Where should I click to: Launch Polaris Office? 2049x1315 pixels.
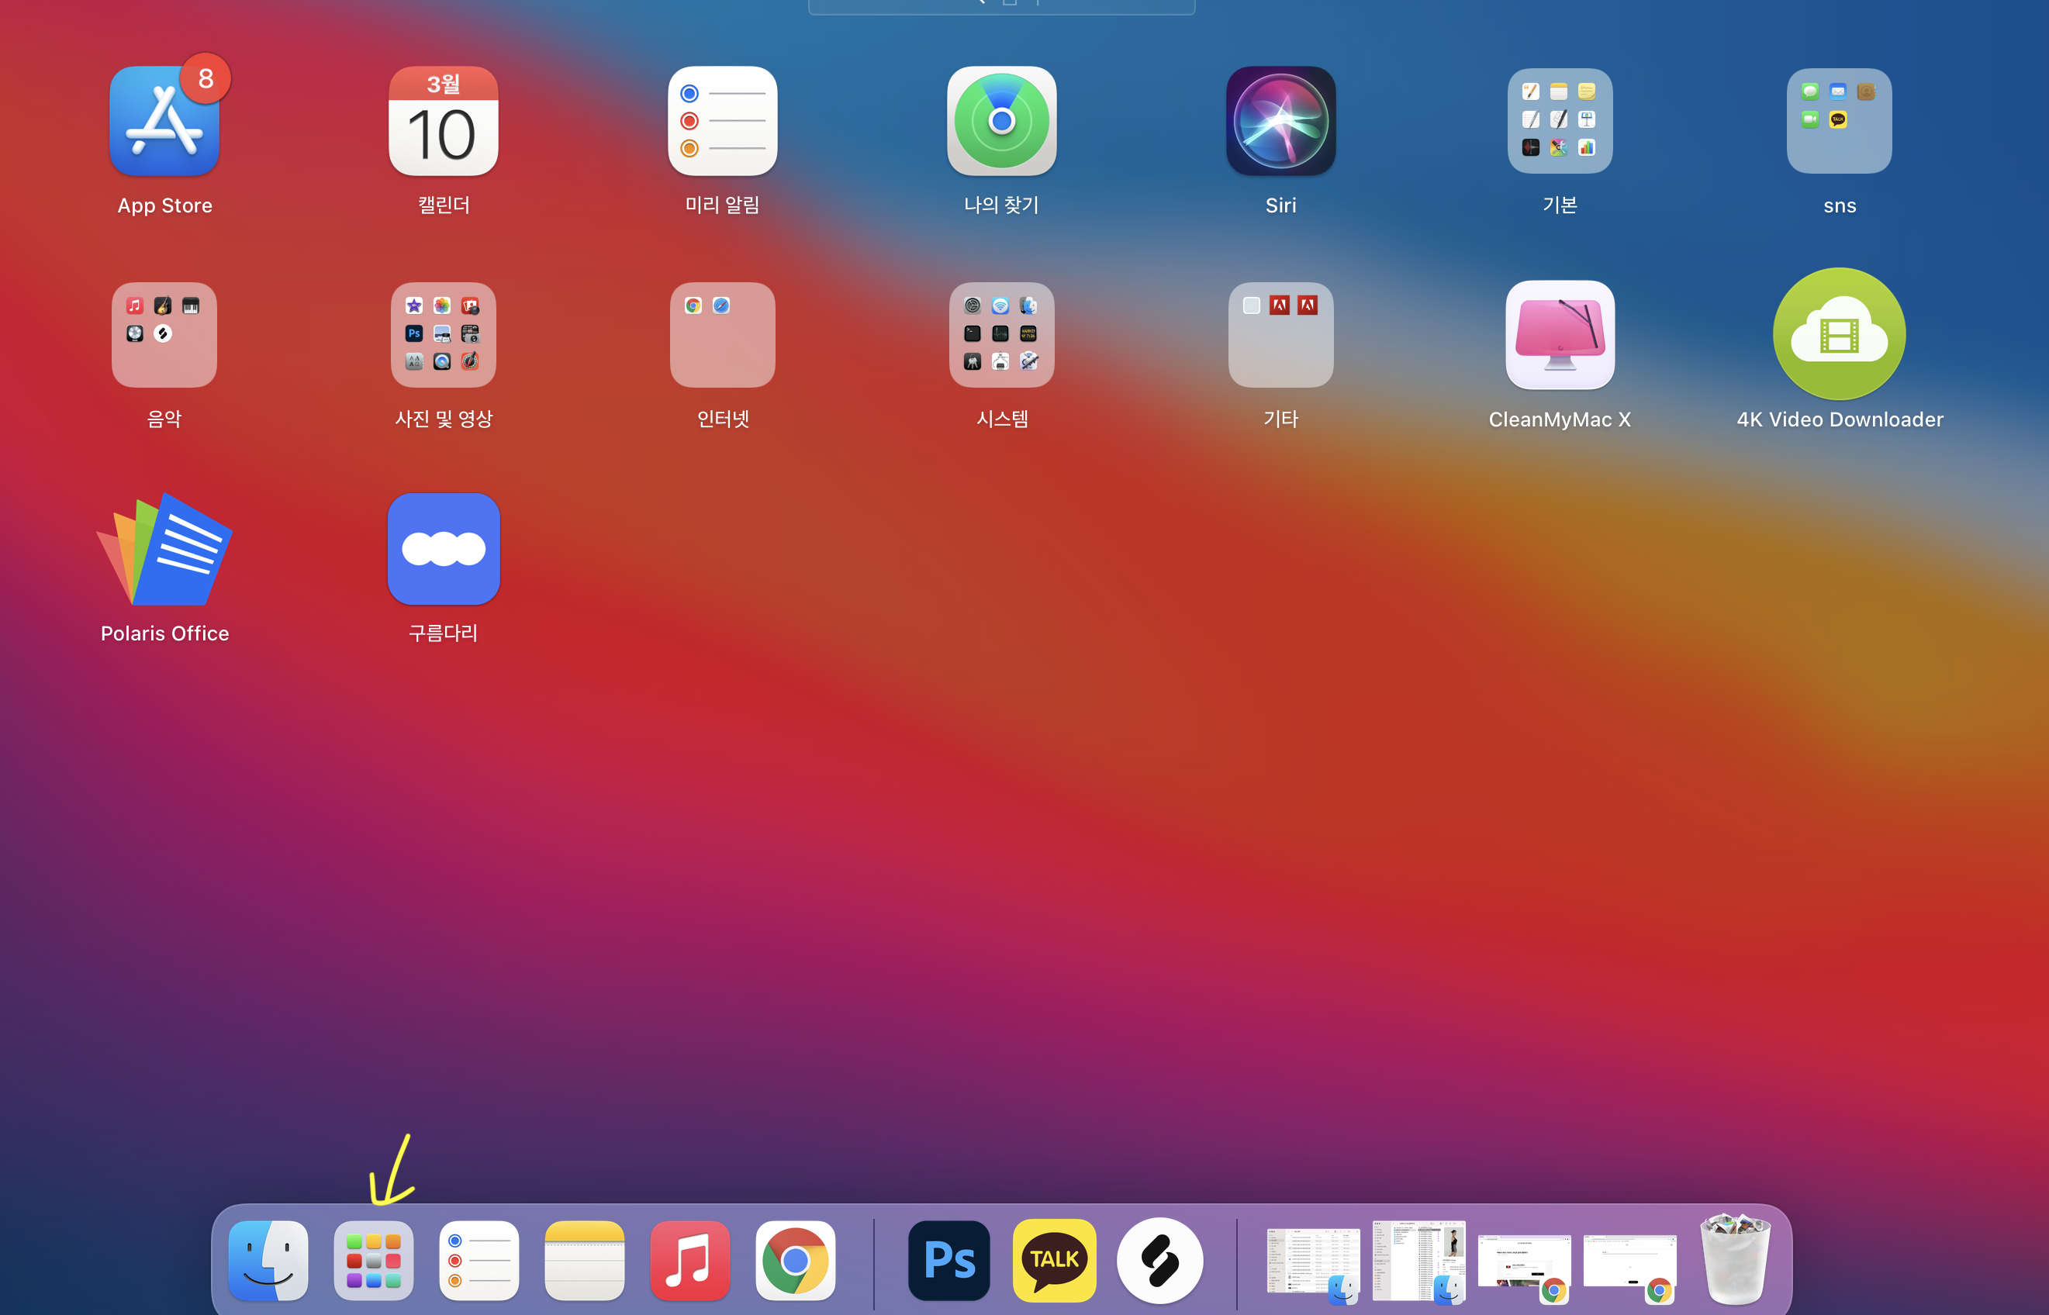pyautogui.click(x=164, y=551)
